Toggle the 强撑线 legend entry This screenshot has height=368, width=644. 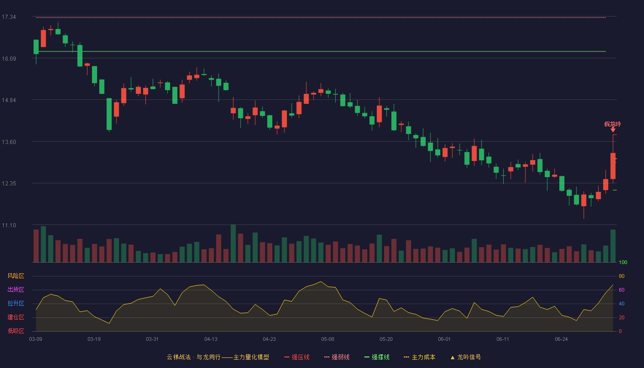(377, 357)
